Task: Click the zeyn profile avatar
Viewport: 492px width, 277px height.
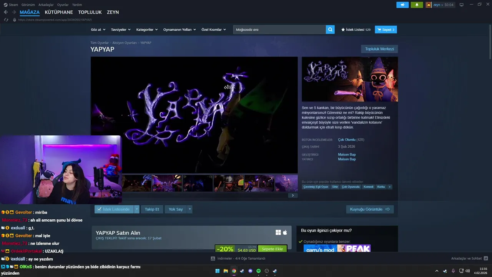Action: (429, 5)
